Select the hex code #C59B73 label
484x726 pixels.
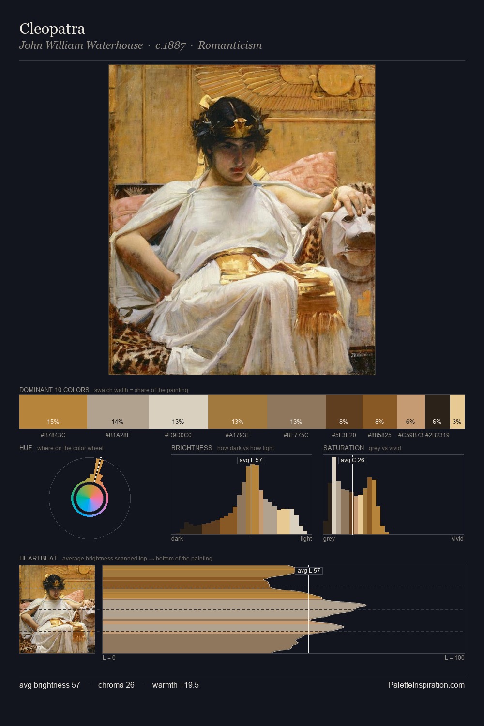pyautogui.click(x=410, y=435)
